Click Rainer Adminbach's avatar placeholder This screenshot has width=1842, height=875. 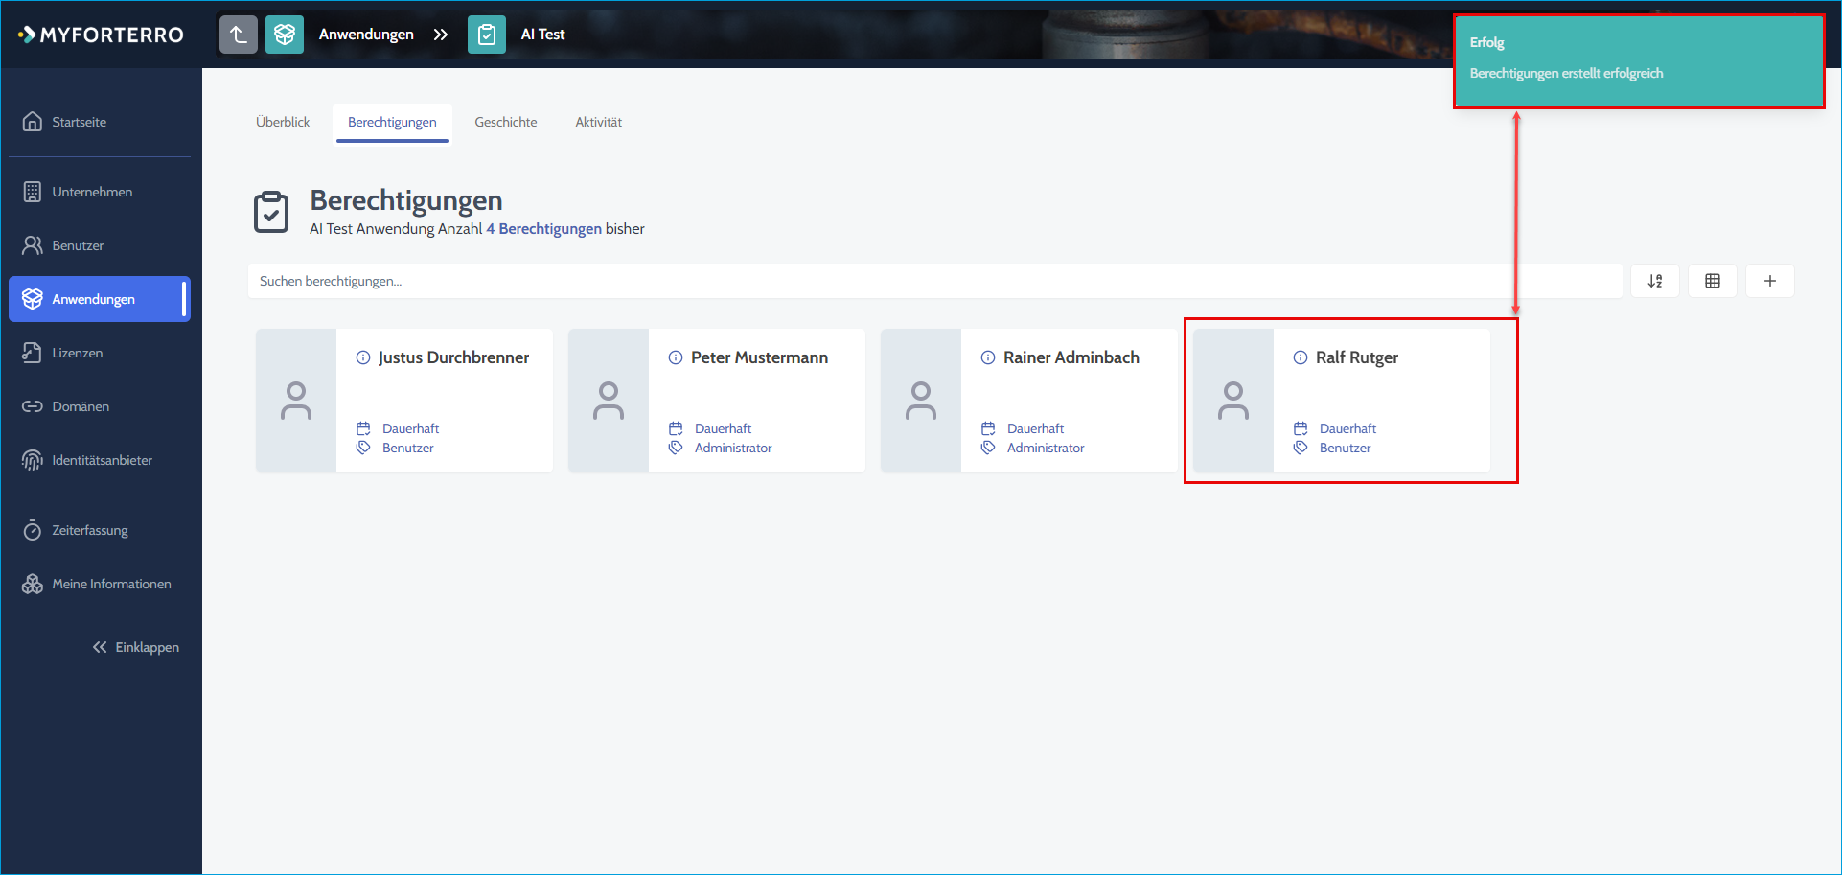tap(921, 401)
